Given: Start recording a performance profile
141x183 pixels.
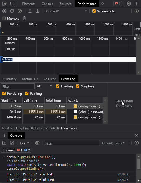Looking at the screenshot, I should 4,11.
